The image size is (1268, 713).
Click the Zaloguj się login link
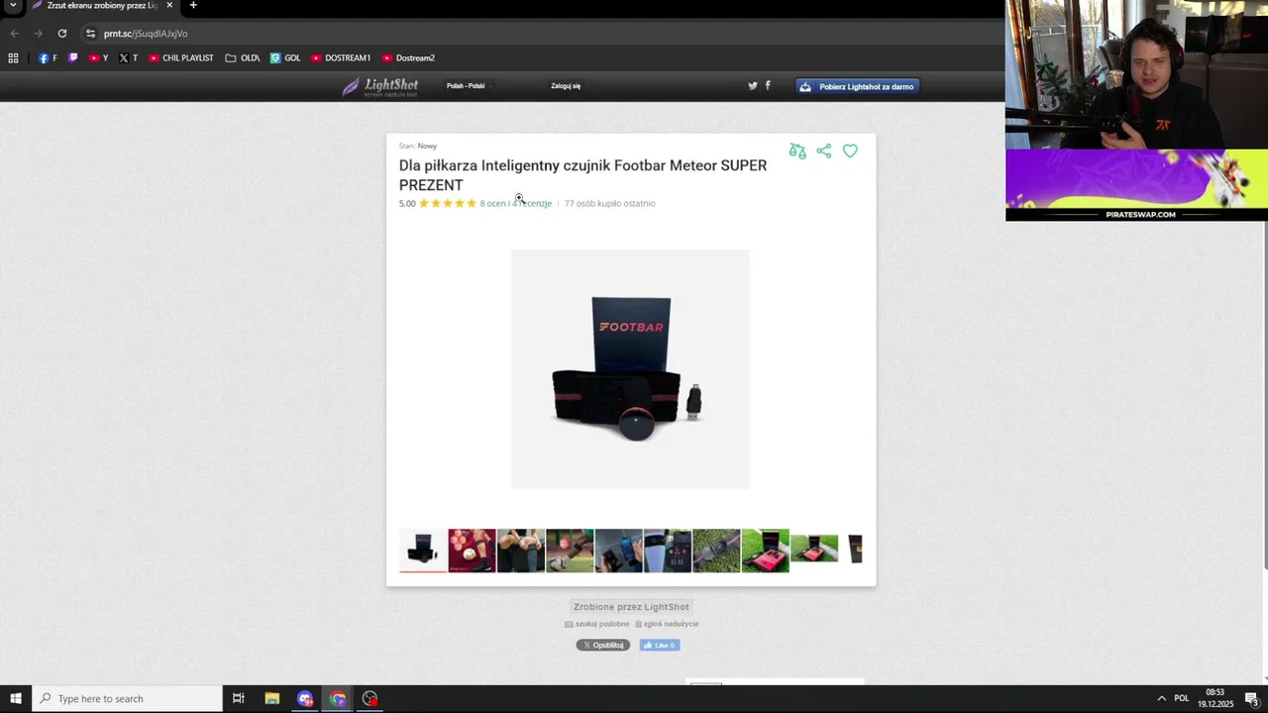pos(566,86)
